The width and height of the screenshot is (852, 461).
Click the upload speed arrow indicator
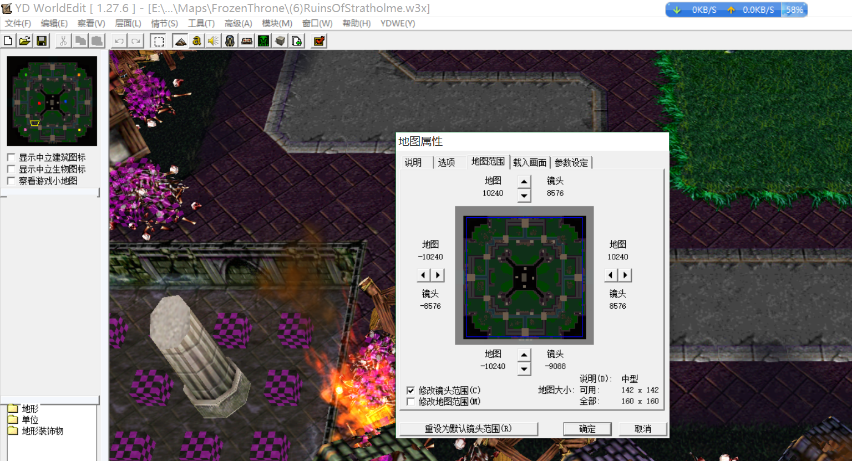731,10
